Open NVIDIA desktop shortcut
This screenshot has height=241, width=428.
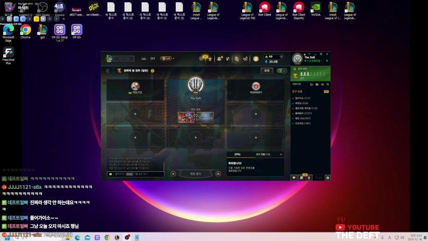pyautogui.click(x=315, y=9)
